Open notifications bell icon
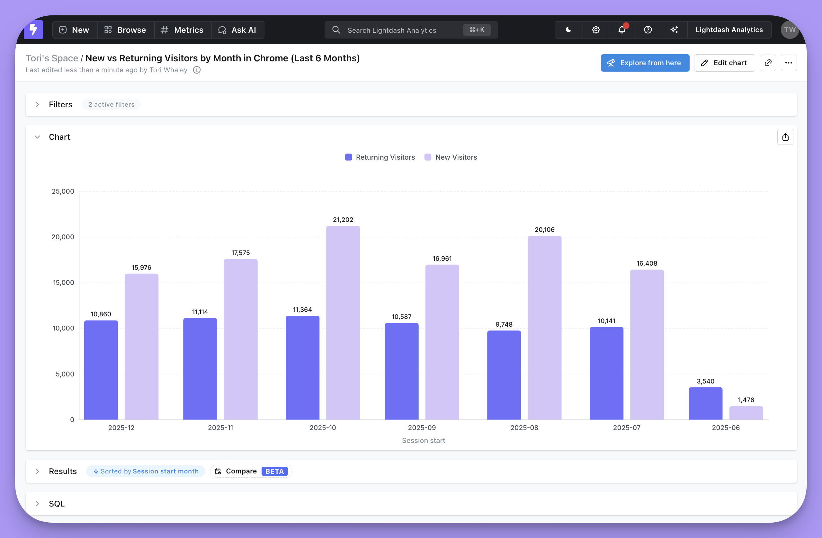The image size is (822, 538). (622, 30)
